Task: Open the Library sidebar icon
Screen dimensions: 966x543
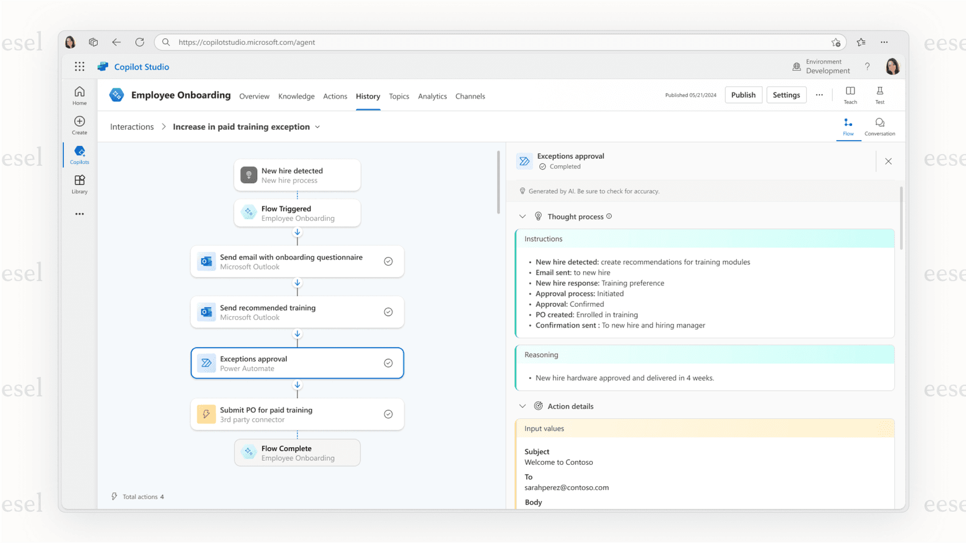Action: (x=79, y=184)
